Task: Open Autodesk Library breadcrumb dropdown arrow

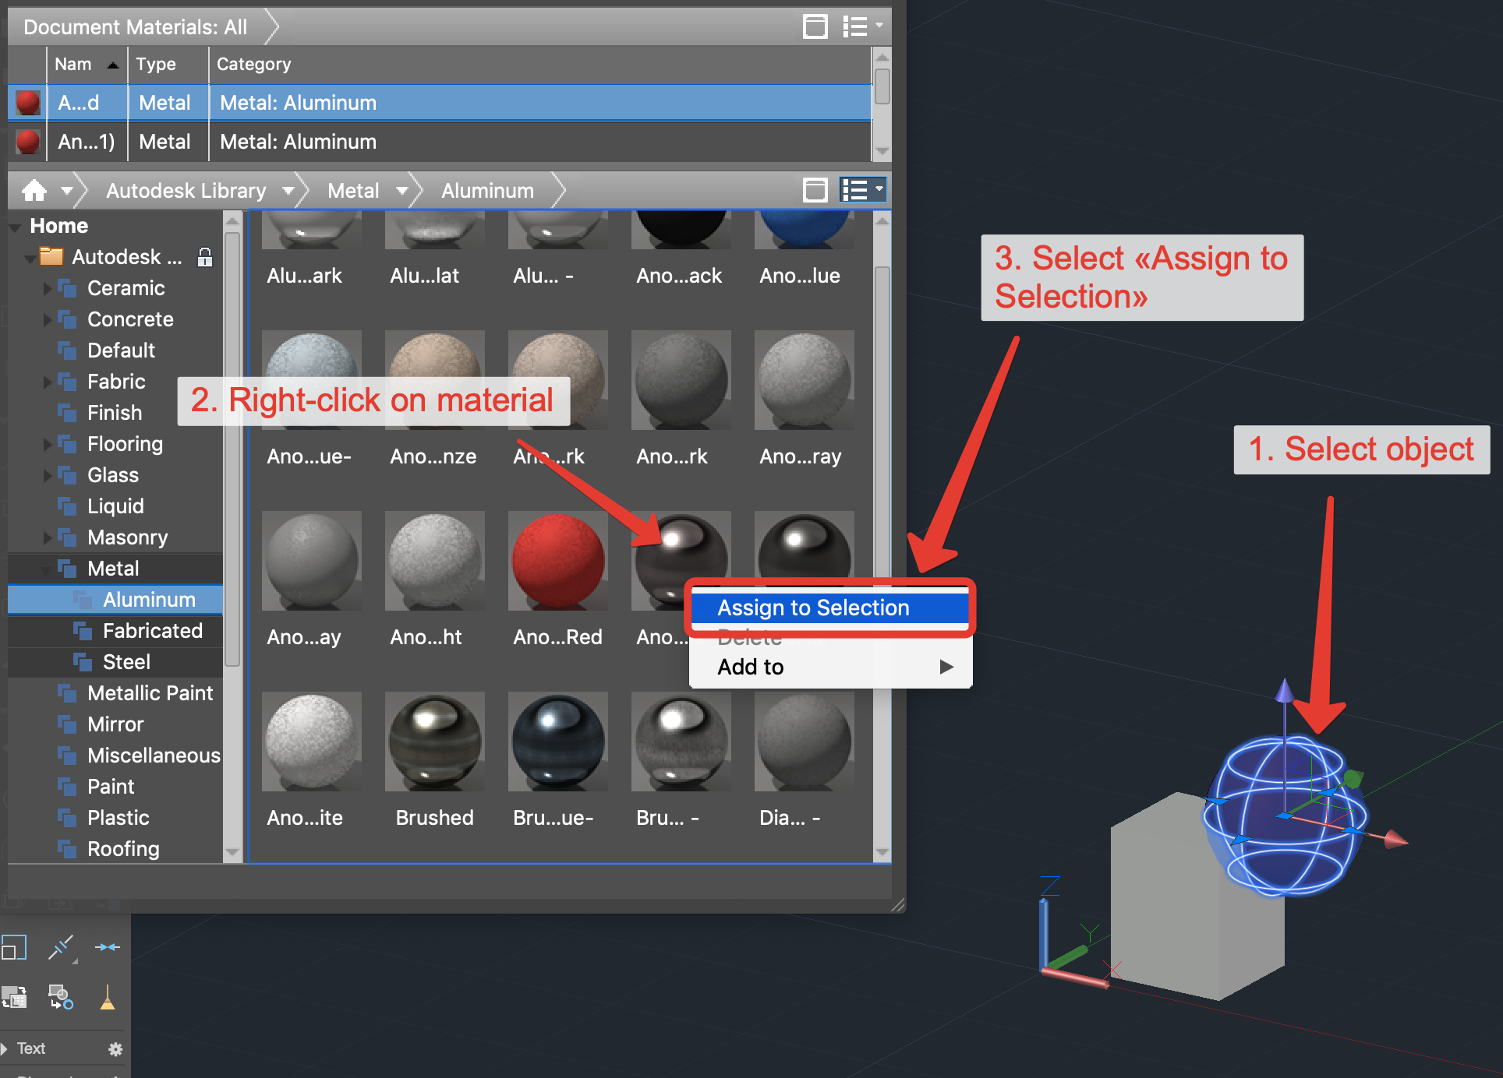Action: point(288,191)
